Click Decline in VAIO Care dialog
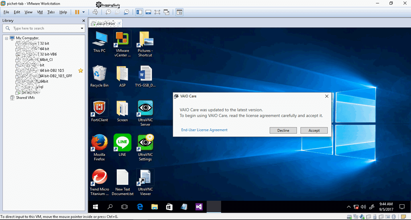The height and width of the screenshot is (220, 411). pyautogui.click(x=283, y=130)
